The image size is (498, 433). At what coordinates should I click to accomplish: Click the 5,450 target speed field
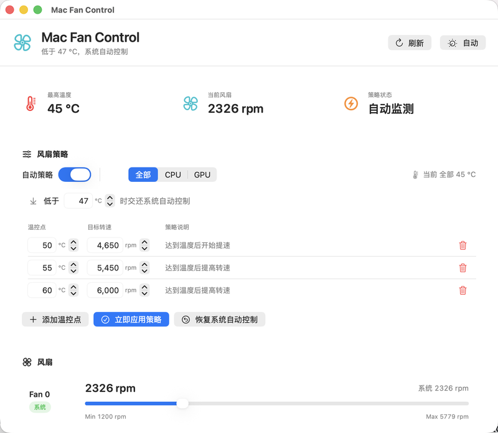[x=105, y=268]
